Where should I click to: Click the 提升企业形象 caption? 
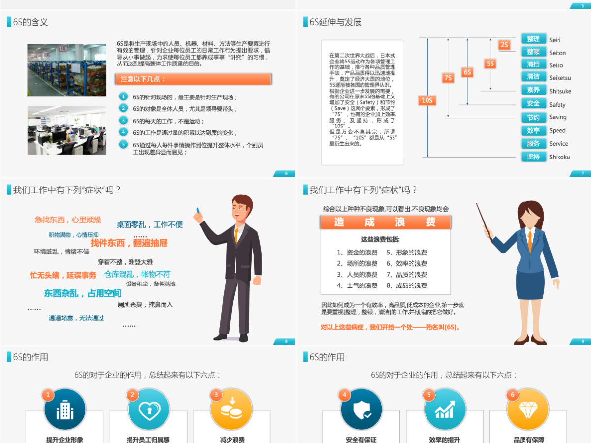[x=65, y=440]
